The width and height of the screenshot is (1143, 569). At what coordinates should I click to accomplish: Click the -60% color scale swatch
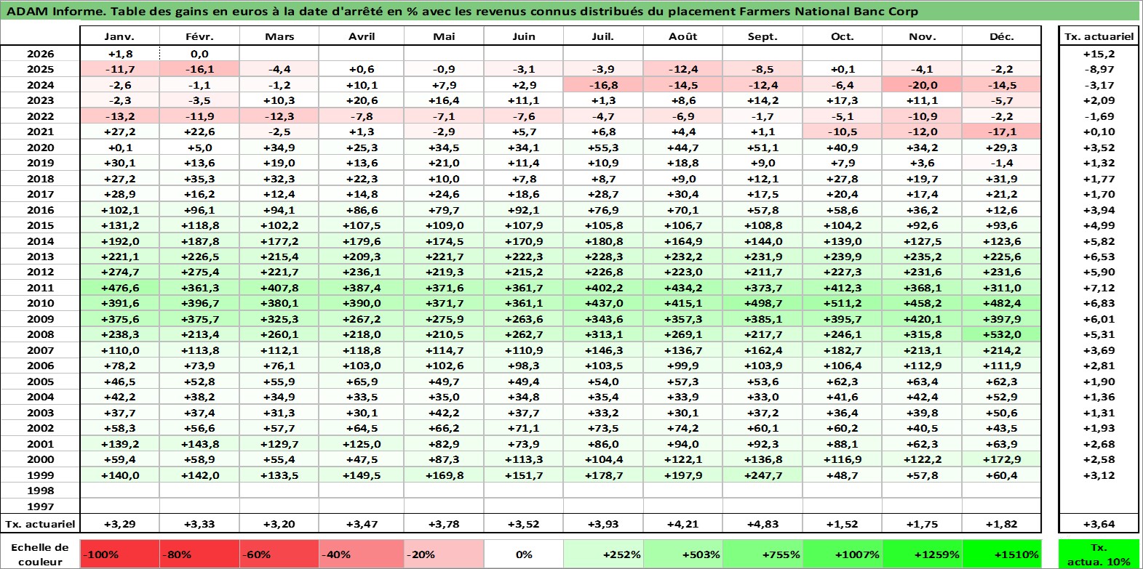(279, 554)
